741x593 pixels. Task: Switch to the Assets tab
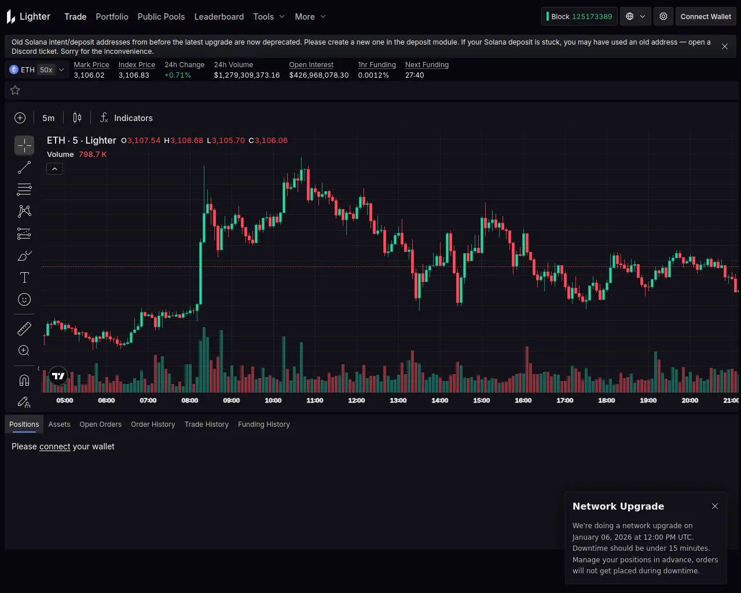pos(59,424)
